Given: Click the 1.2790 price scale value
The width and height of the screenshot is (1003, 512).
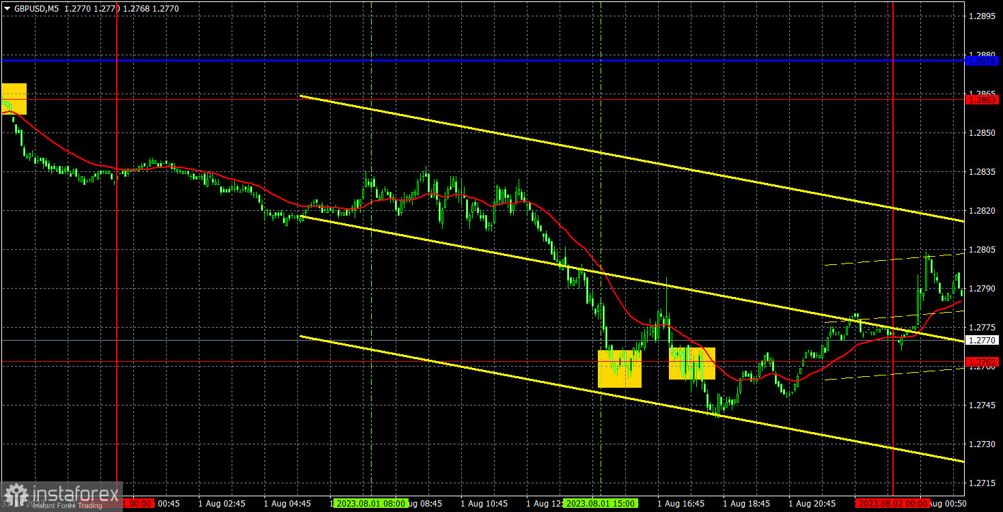Looking at the screenshot, I should 982,289.
